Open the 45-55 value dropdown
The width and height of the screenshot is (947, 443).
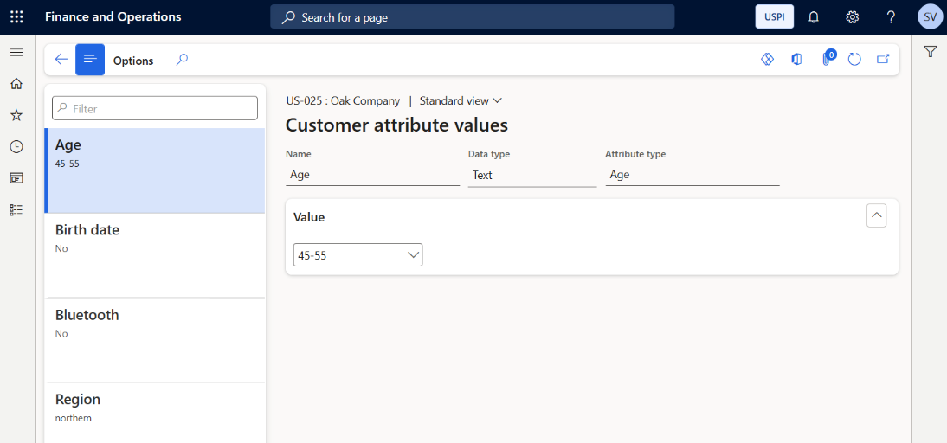(x=358, y=255)
